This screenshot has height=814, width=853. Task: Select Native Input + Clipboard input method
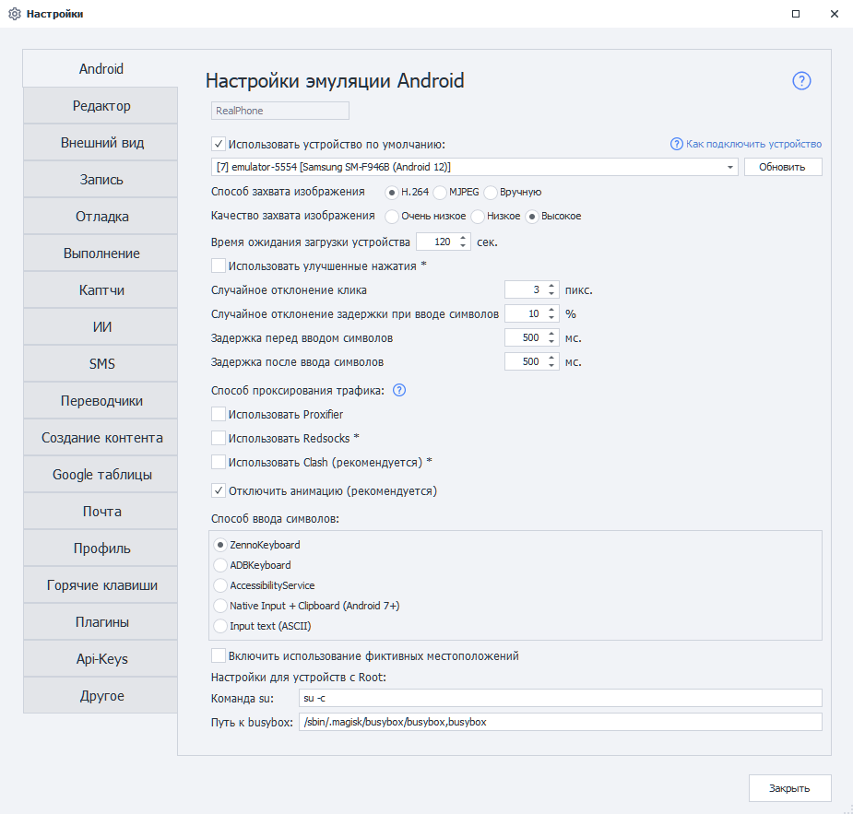coord(220,606)
